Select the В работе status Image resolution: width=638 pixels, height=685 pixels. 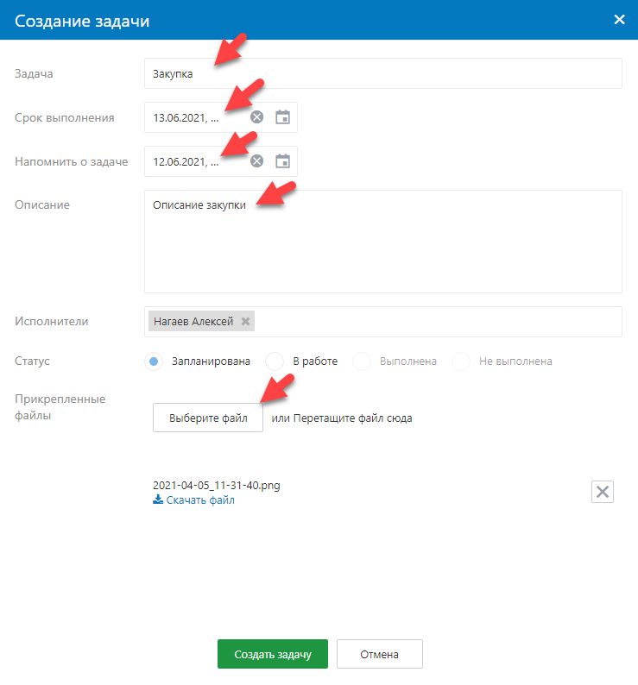(275, 361)
